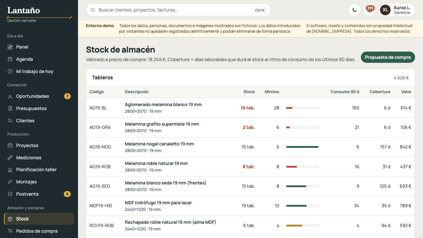This screenshot has width=423, height=238.
Task: Navigate to Pedidos de compra
Action: click(39, 231)
